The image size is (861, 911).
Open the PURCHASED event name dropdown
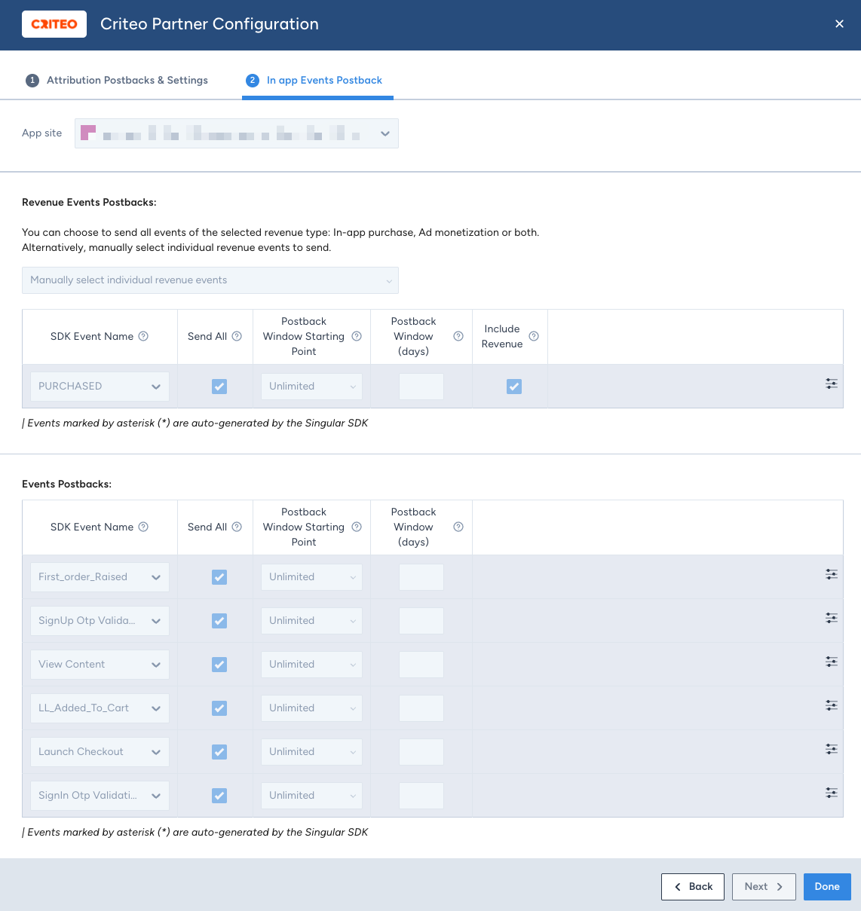click(x=100, y=387)
